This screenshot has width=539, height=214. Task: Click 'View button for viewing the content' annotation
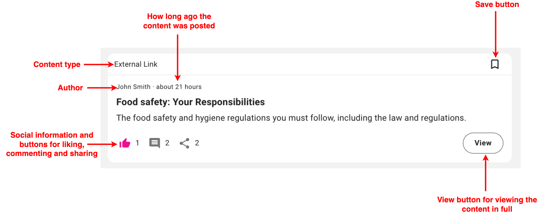tap(487, 204)
